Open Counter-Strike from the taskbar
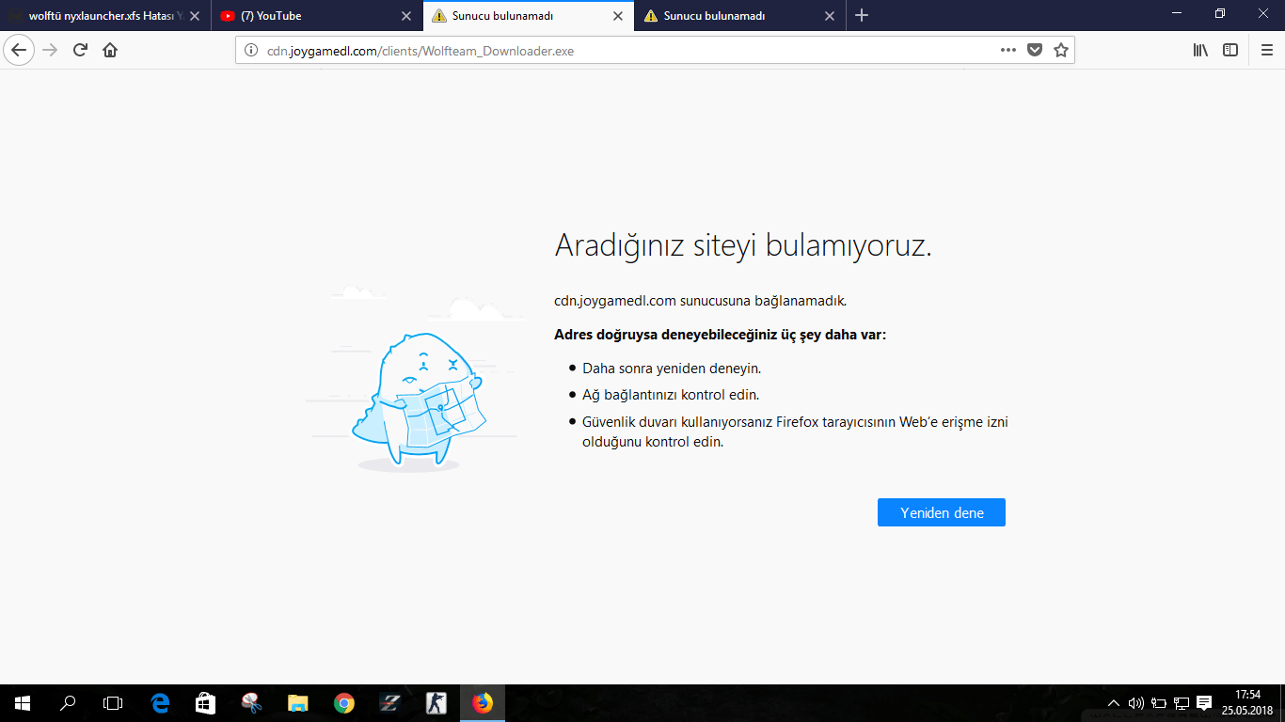The width and height of the screenshot is (1285, 722). 436,703
